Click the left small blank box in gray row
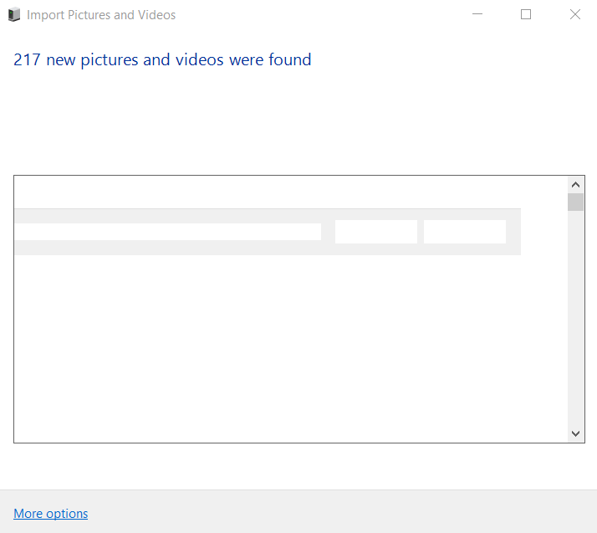Viewport: 597px width, 533px height. click(x=375, y=232)
